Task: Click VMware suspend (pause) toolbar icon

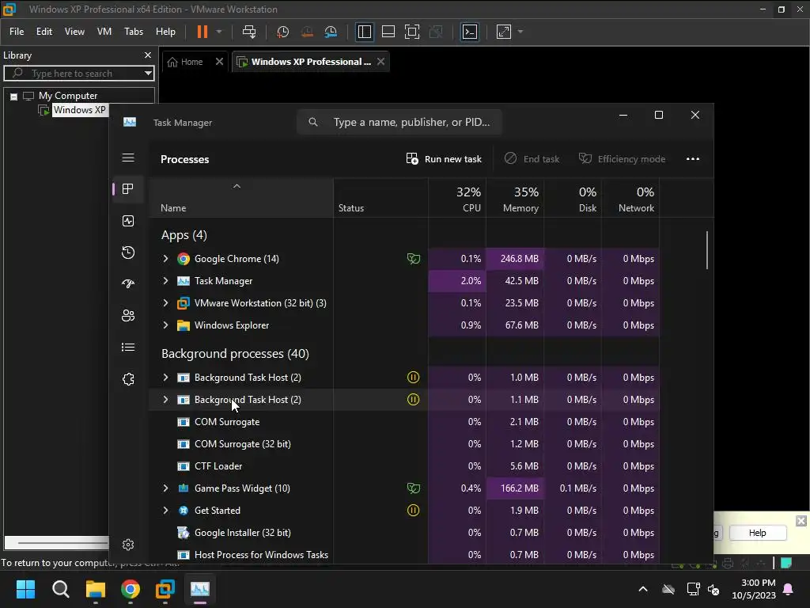Action: coord(202,32)
